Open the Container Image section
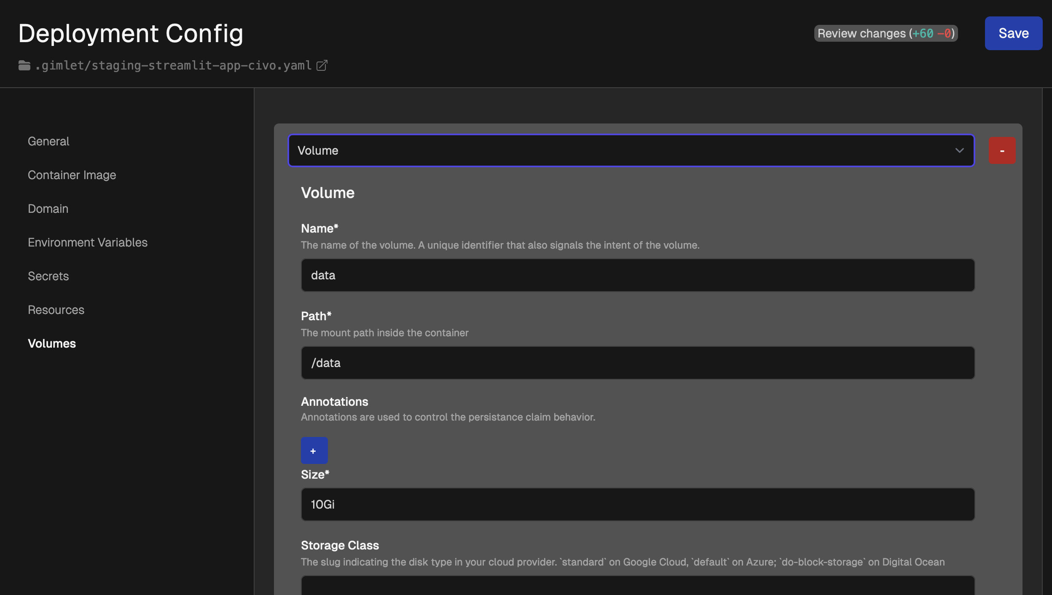Viewport: 1052px width, 595px height. click(72, 175)
